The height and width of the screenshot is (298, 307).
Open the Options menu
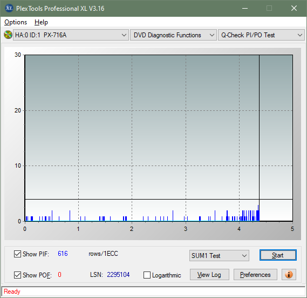(16, 22)
